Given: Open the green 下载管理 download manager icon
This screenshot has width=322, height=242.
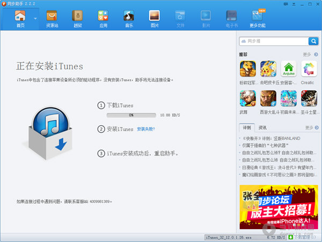Looking at the screenshot, I should (290, 237).
